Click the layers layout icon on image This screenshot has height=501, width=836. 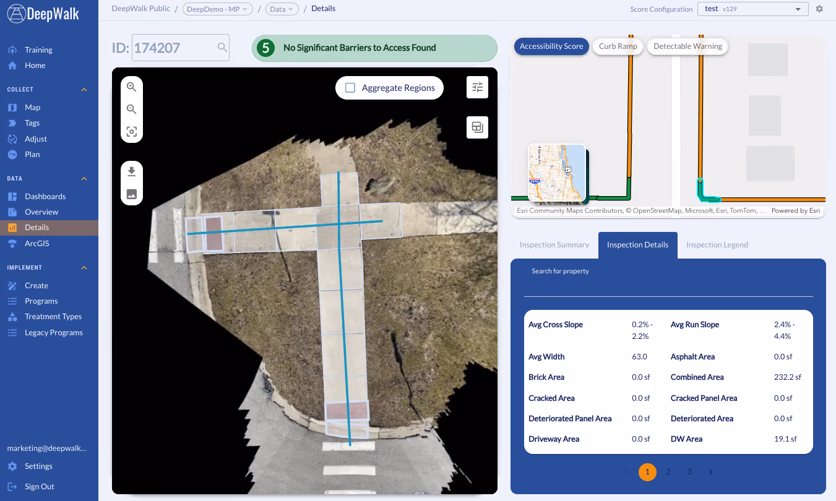[x=477, y=127]
